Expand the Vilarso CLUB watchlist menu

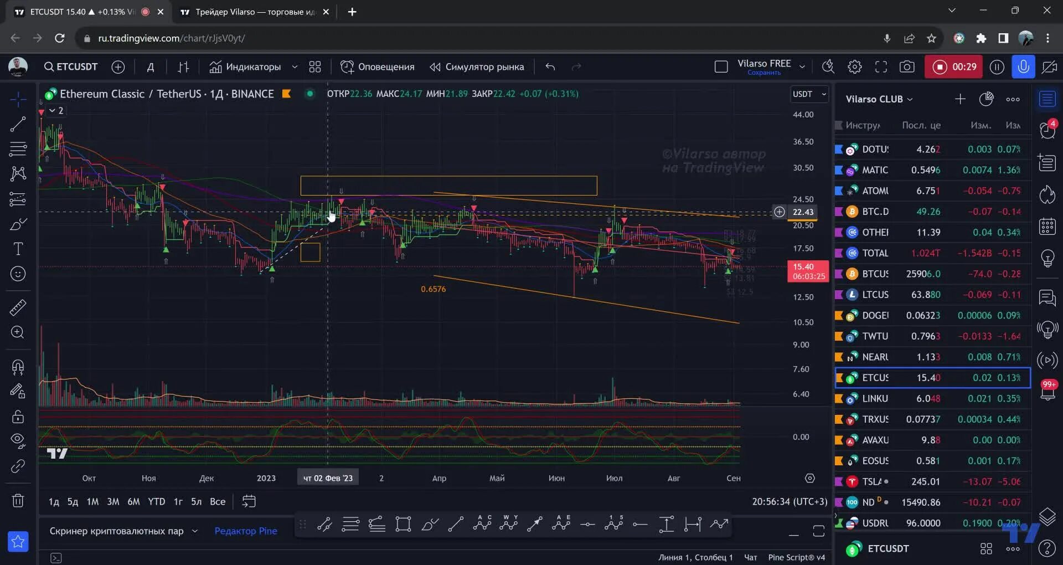[879, 99]
